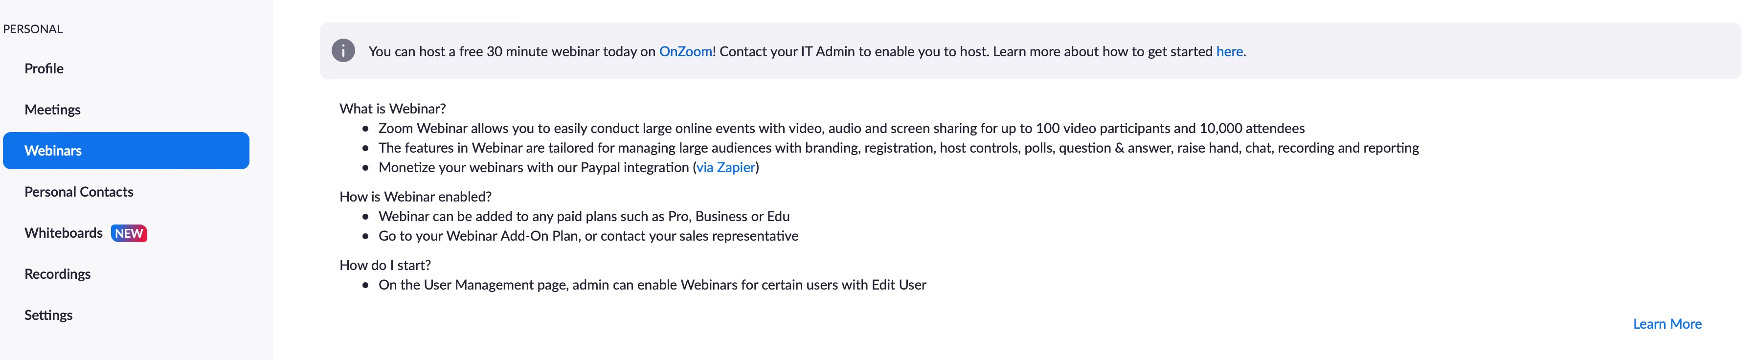Click the "How do I start?" heading
This screenshot has height=360, width=1757.
(x=385, y=265)
